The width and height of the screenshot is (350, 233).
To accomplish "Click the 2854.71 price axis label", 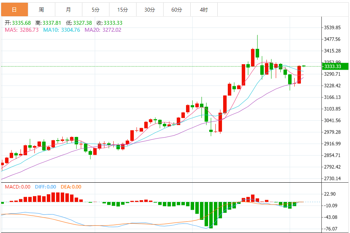I will pos(332,155).
